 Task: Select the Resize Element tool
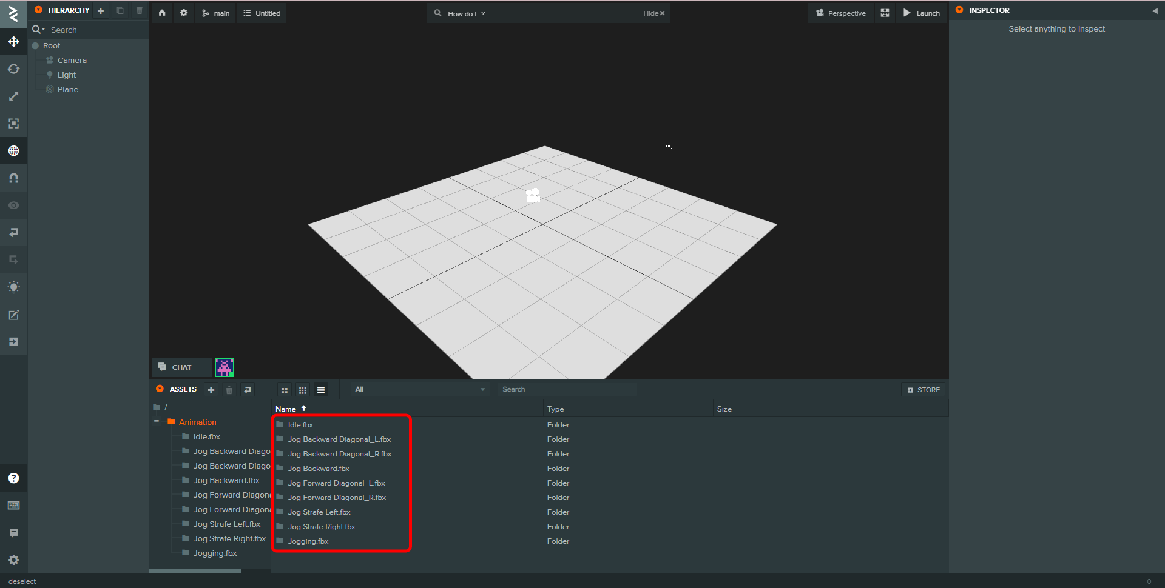[13, 124]
